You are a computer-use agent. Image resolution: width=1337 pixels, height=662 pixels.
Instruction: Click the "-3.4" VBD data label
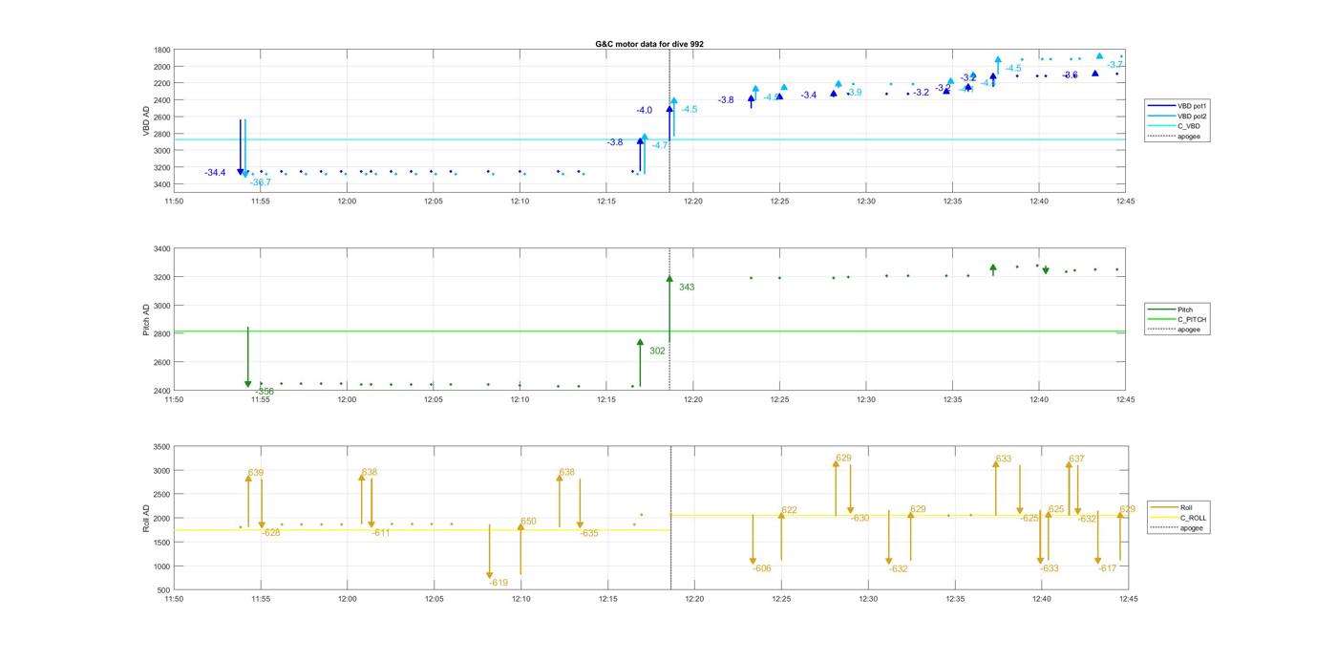pyautogui.click(x=809, y=96)
